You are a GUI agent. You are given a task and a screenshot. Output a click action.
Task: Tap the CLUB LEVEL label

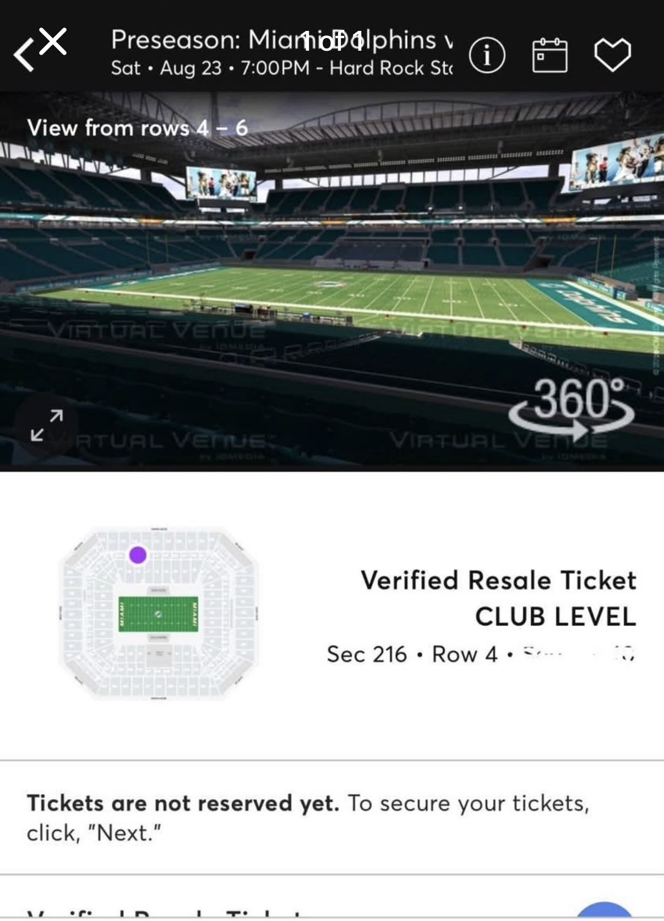555,616
